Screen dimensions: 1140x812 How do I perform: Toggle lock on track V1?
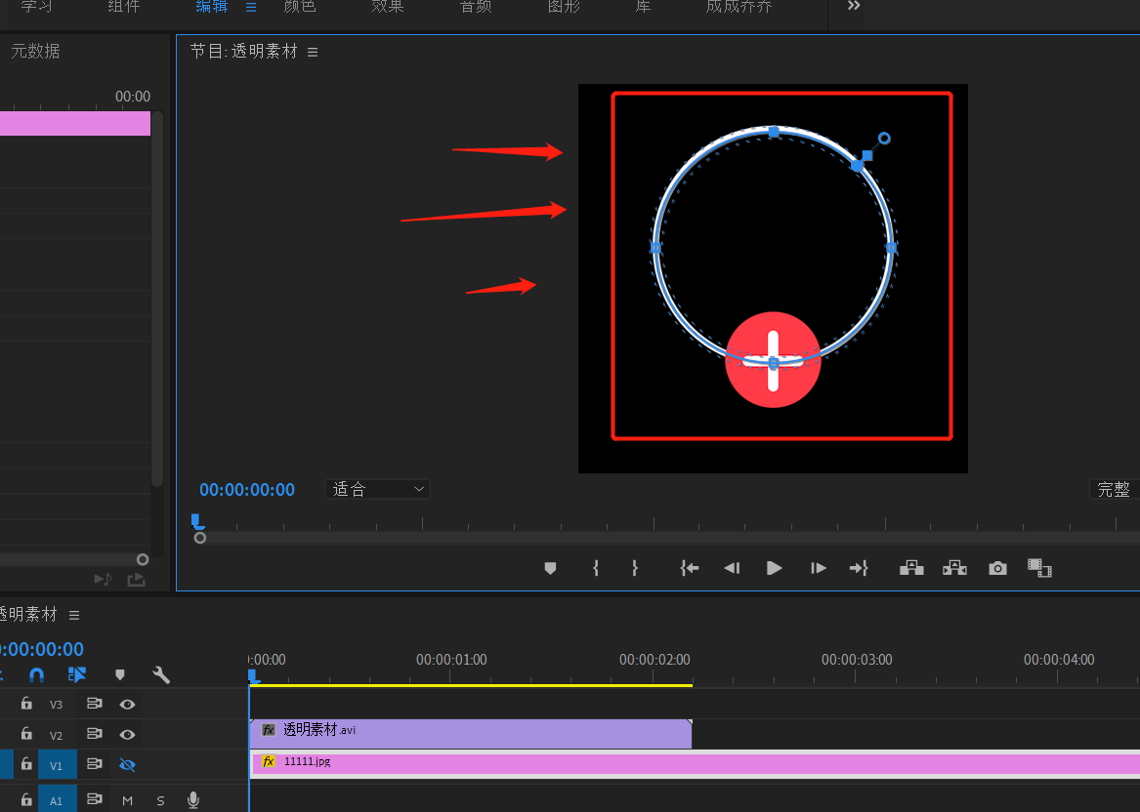pos(26,764)
